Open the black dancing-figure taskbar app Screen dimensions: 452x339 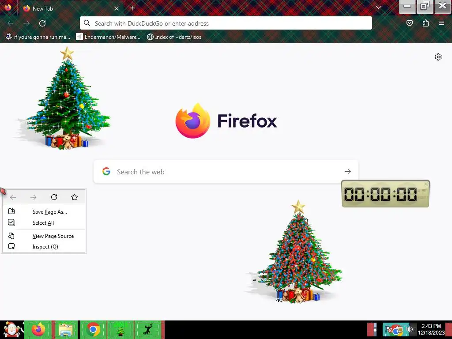pos(147,329)
